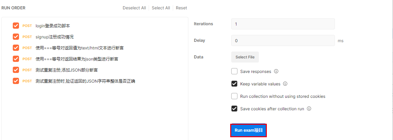Click the Deselect All link
This screenshot has width=393, height=140.
[134, 8]
